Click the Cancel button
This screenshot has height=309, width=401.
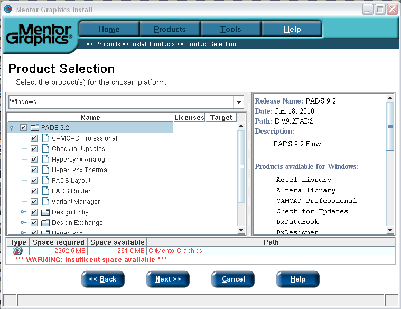click(x=233, y=279)
